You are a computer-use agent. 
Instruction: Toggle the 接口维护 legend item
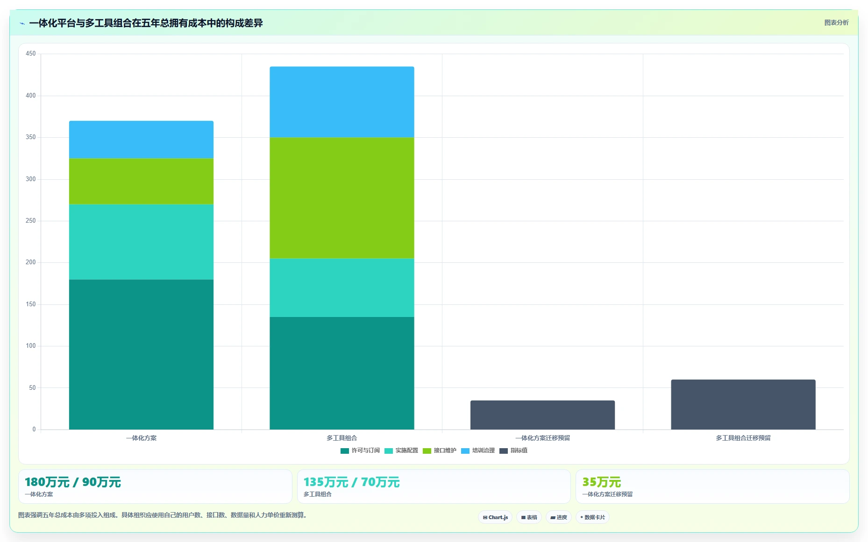pyautogui.click(x=440, y=450)
